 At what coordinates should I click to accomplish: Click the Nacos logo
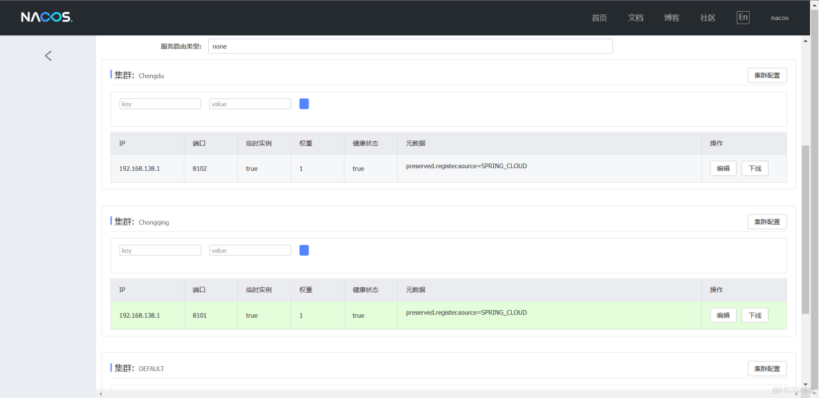coord(46,17)
